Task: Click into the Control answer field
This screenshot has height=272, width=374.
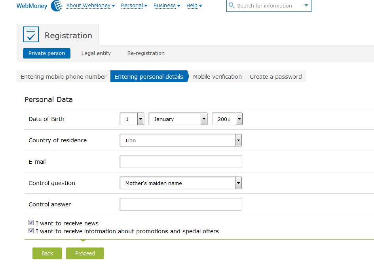Action: point(180,204)
